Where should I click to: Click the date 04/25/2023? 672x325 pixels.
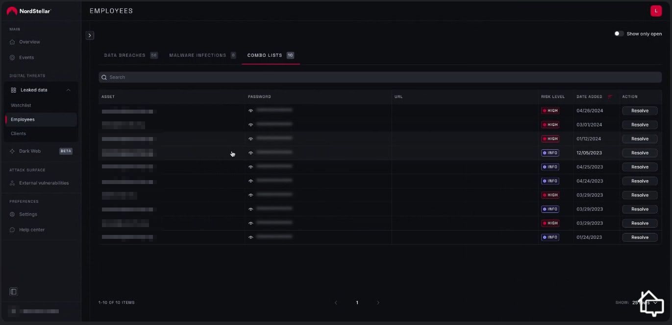pos(590,167)
